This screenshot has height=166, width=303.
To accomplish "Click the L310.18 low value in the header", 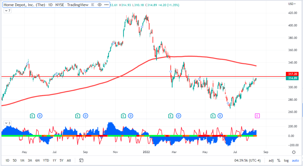I will click(x=138, y=5).
